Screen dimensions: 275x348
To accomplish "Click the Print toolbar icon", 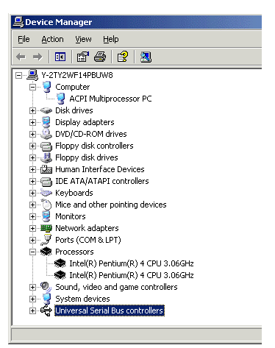I will click(x=100, y=57).
